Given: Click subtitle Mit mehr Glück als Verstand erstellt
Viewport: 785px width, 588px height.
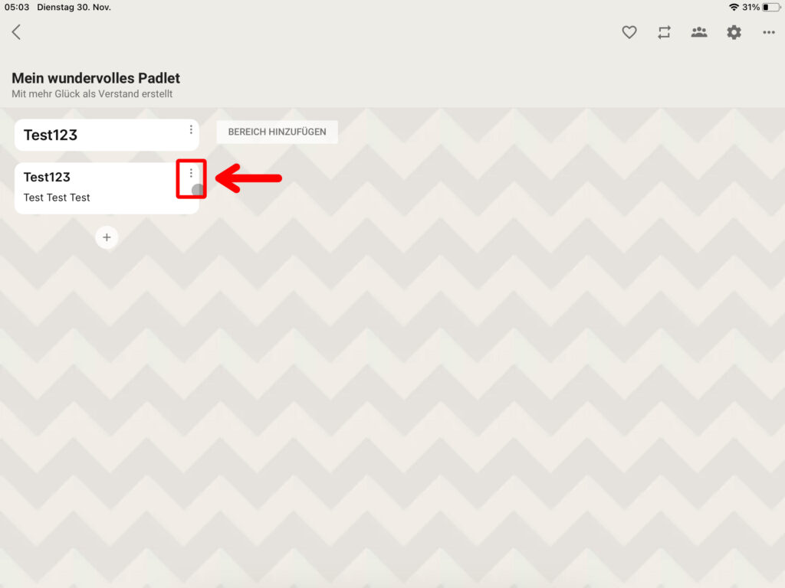Looking at the screenshot, I should pos(92,94).
